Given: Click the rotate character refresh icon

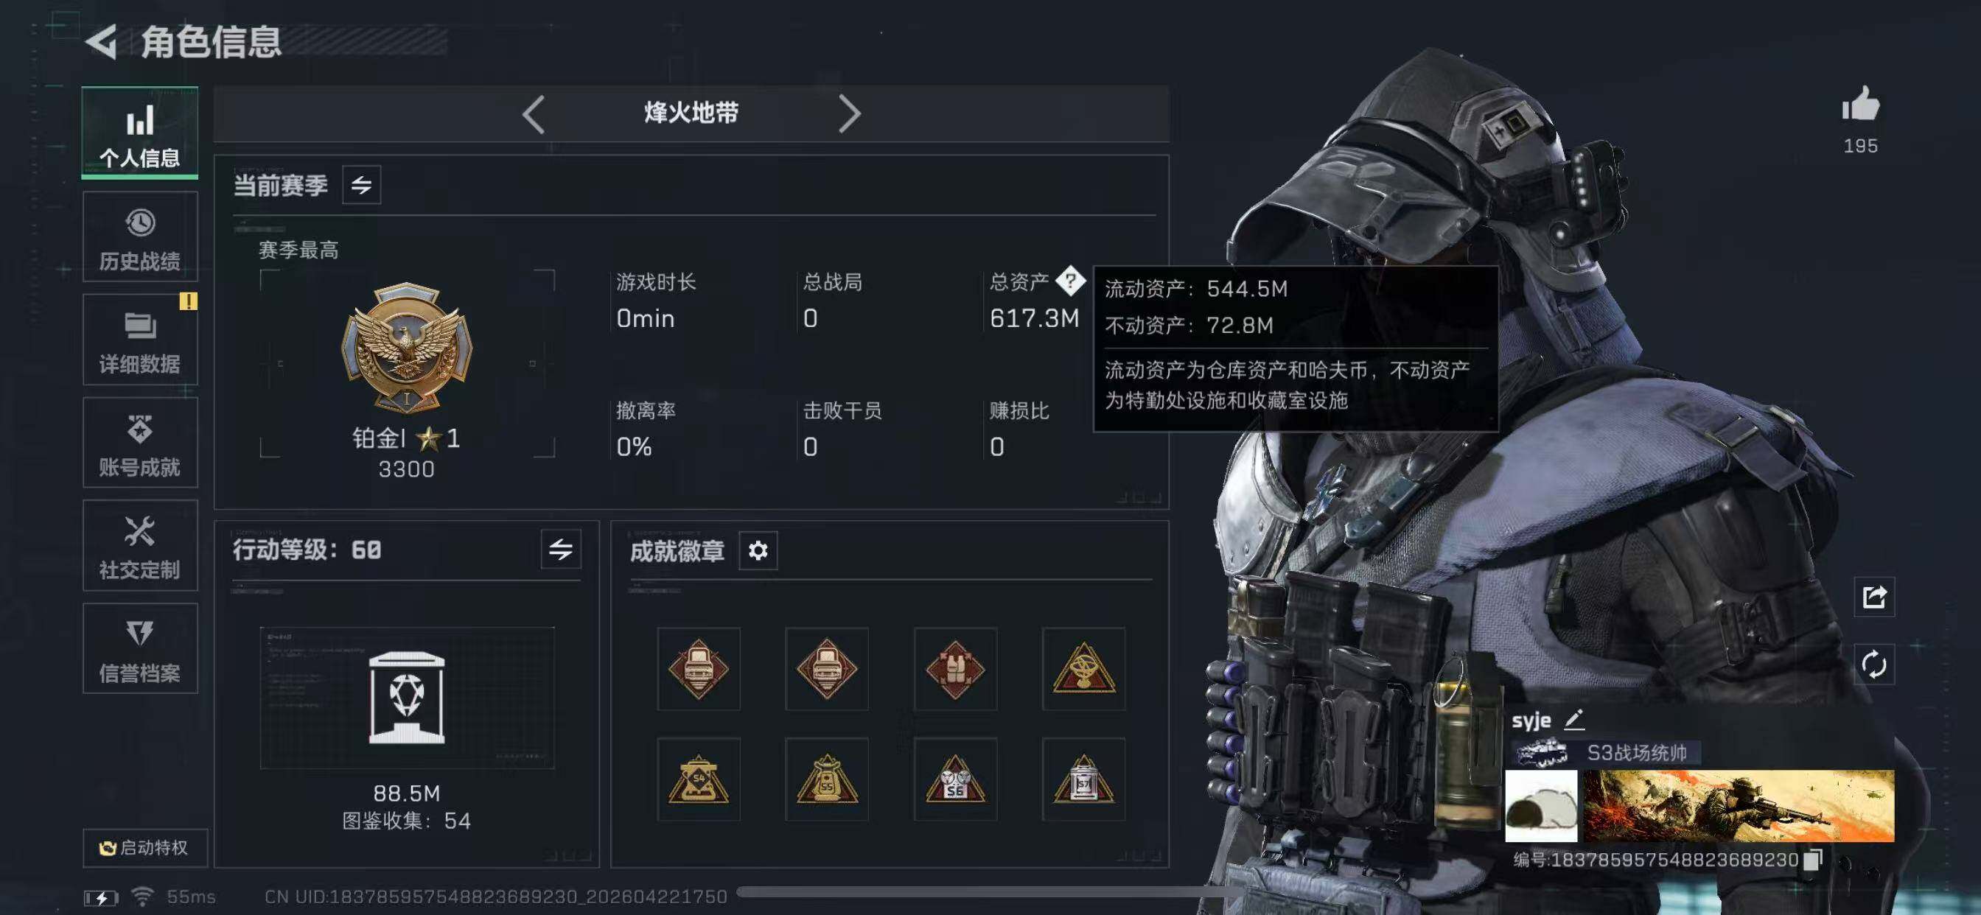Looking at the screenshot, I should pyautogui.click(x=1874, y=665).
